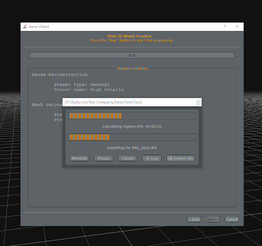Click Next in the Stereo Wizard
The height and width of the screenshot is (246, 262).
click(x=213, y=219)
